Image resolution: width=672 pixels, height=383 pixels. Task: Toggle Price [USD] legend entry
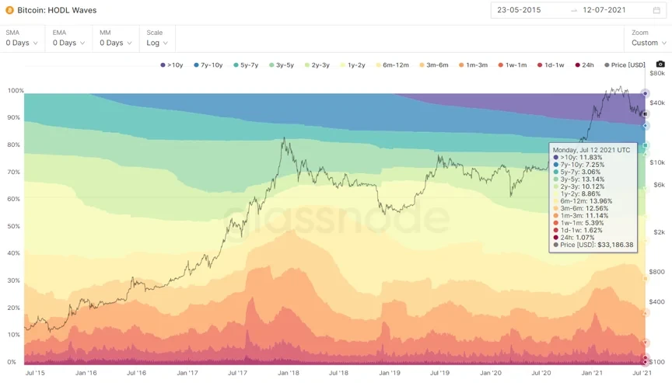pyautogui.click(x=625, y=65)
